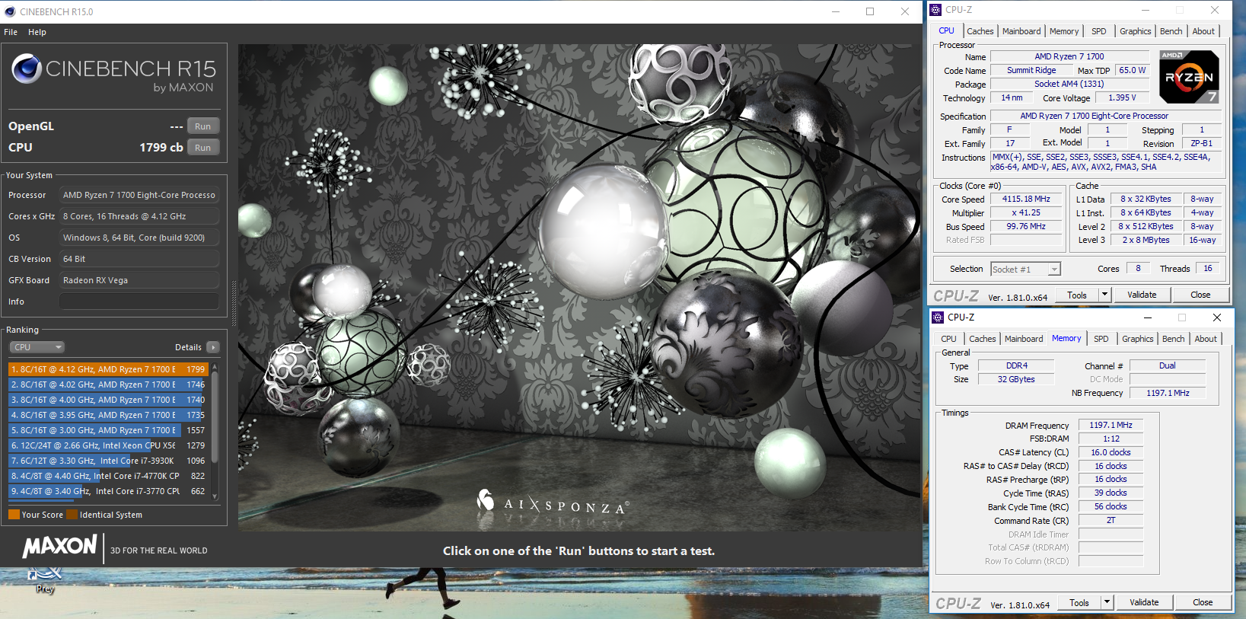Click the Cinebench title bar app icon
This screenshot has width=1246, height=619.
(x=10, y=11)
